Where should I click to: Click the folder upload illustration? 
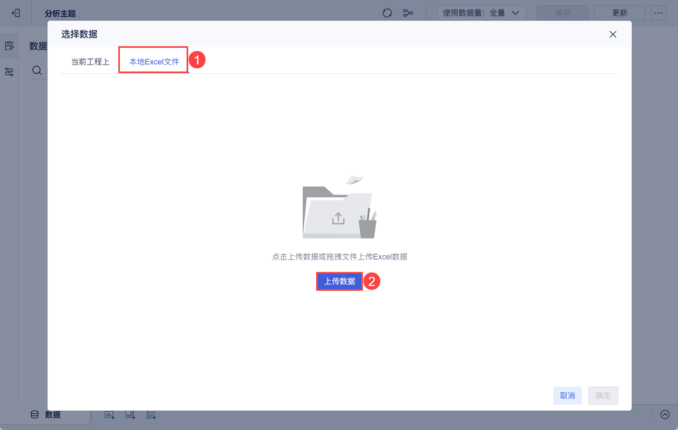click(x=340, y=207)
